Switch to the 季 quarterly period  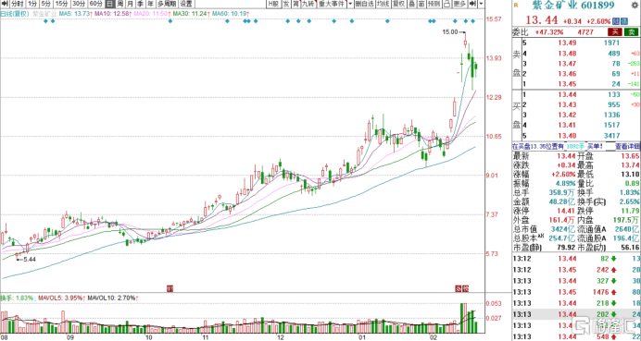pyautogui.click(x=140, y=4)
